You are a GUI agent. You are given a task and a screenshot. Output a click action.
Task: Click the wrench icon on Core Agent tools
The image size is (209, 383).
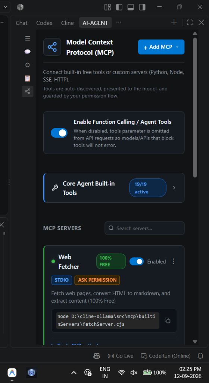(x=55, y=188)
